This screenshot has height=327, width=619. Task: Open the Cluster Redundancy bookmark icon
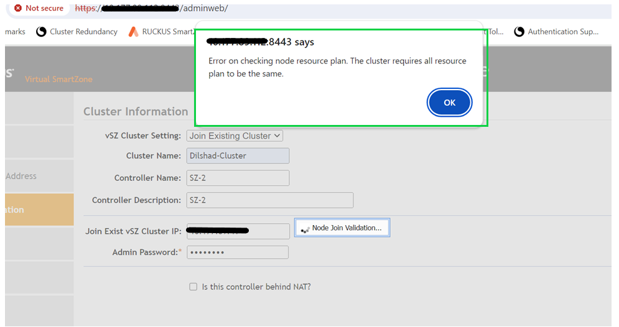[42, 32]
